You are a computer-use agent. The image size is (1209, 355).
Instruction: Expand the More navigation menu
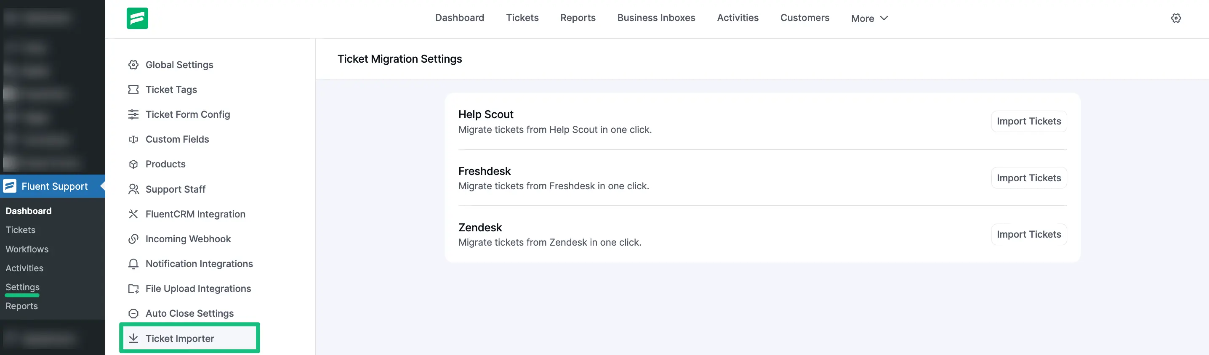point(869,18)
